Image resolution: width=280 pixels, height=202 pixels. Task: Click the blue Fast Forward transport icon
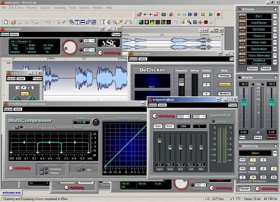pos(190,15)
